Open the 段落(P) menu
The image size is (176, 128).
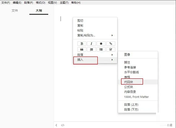[29, 3]
